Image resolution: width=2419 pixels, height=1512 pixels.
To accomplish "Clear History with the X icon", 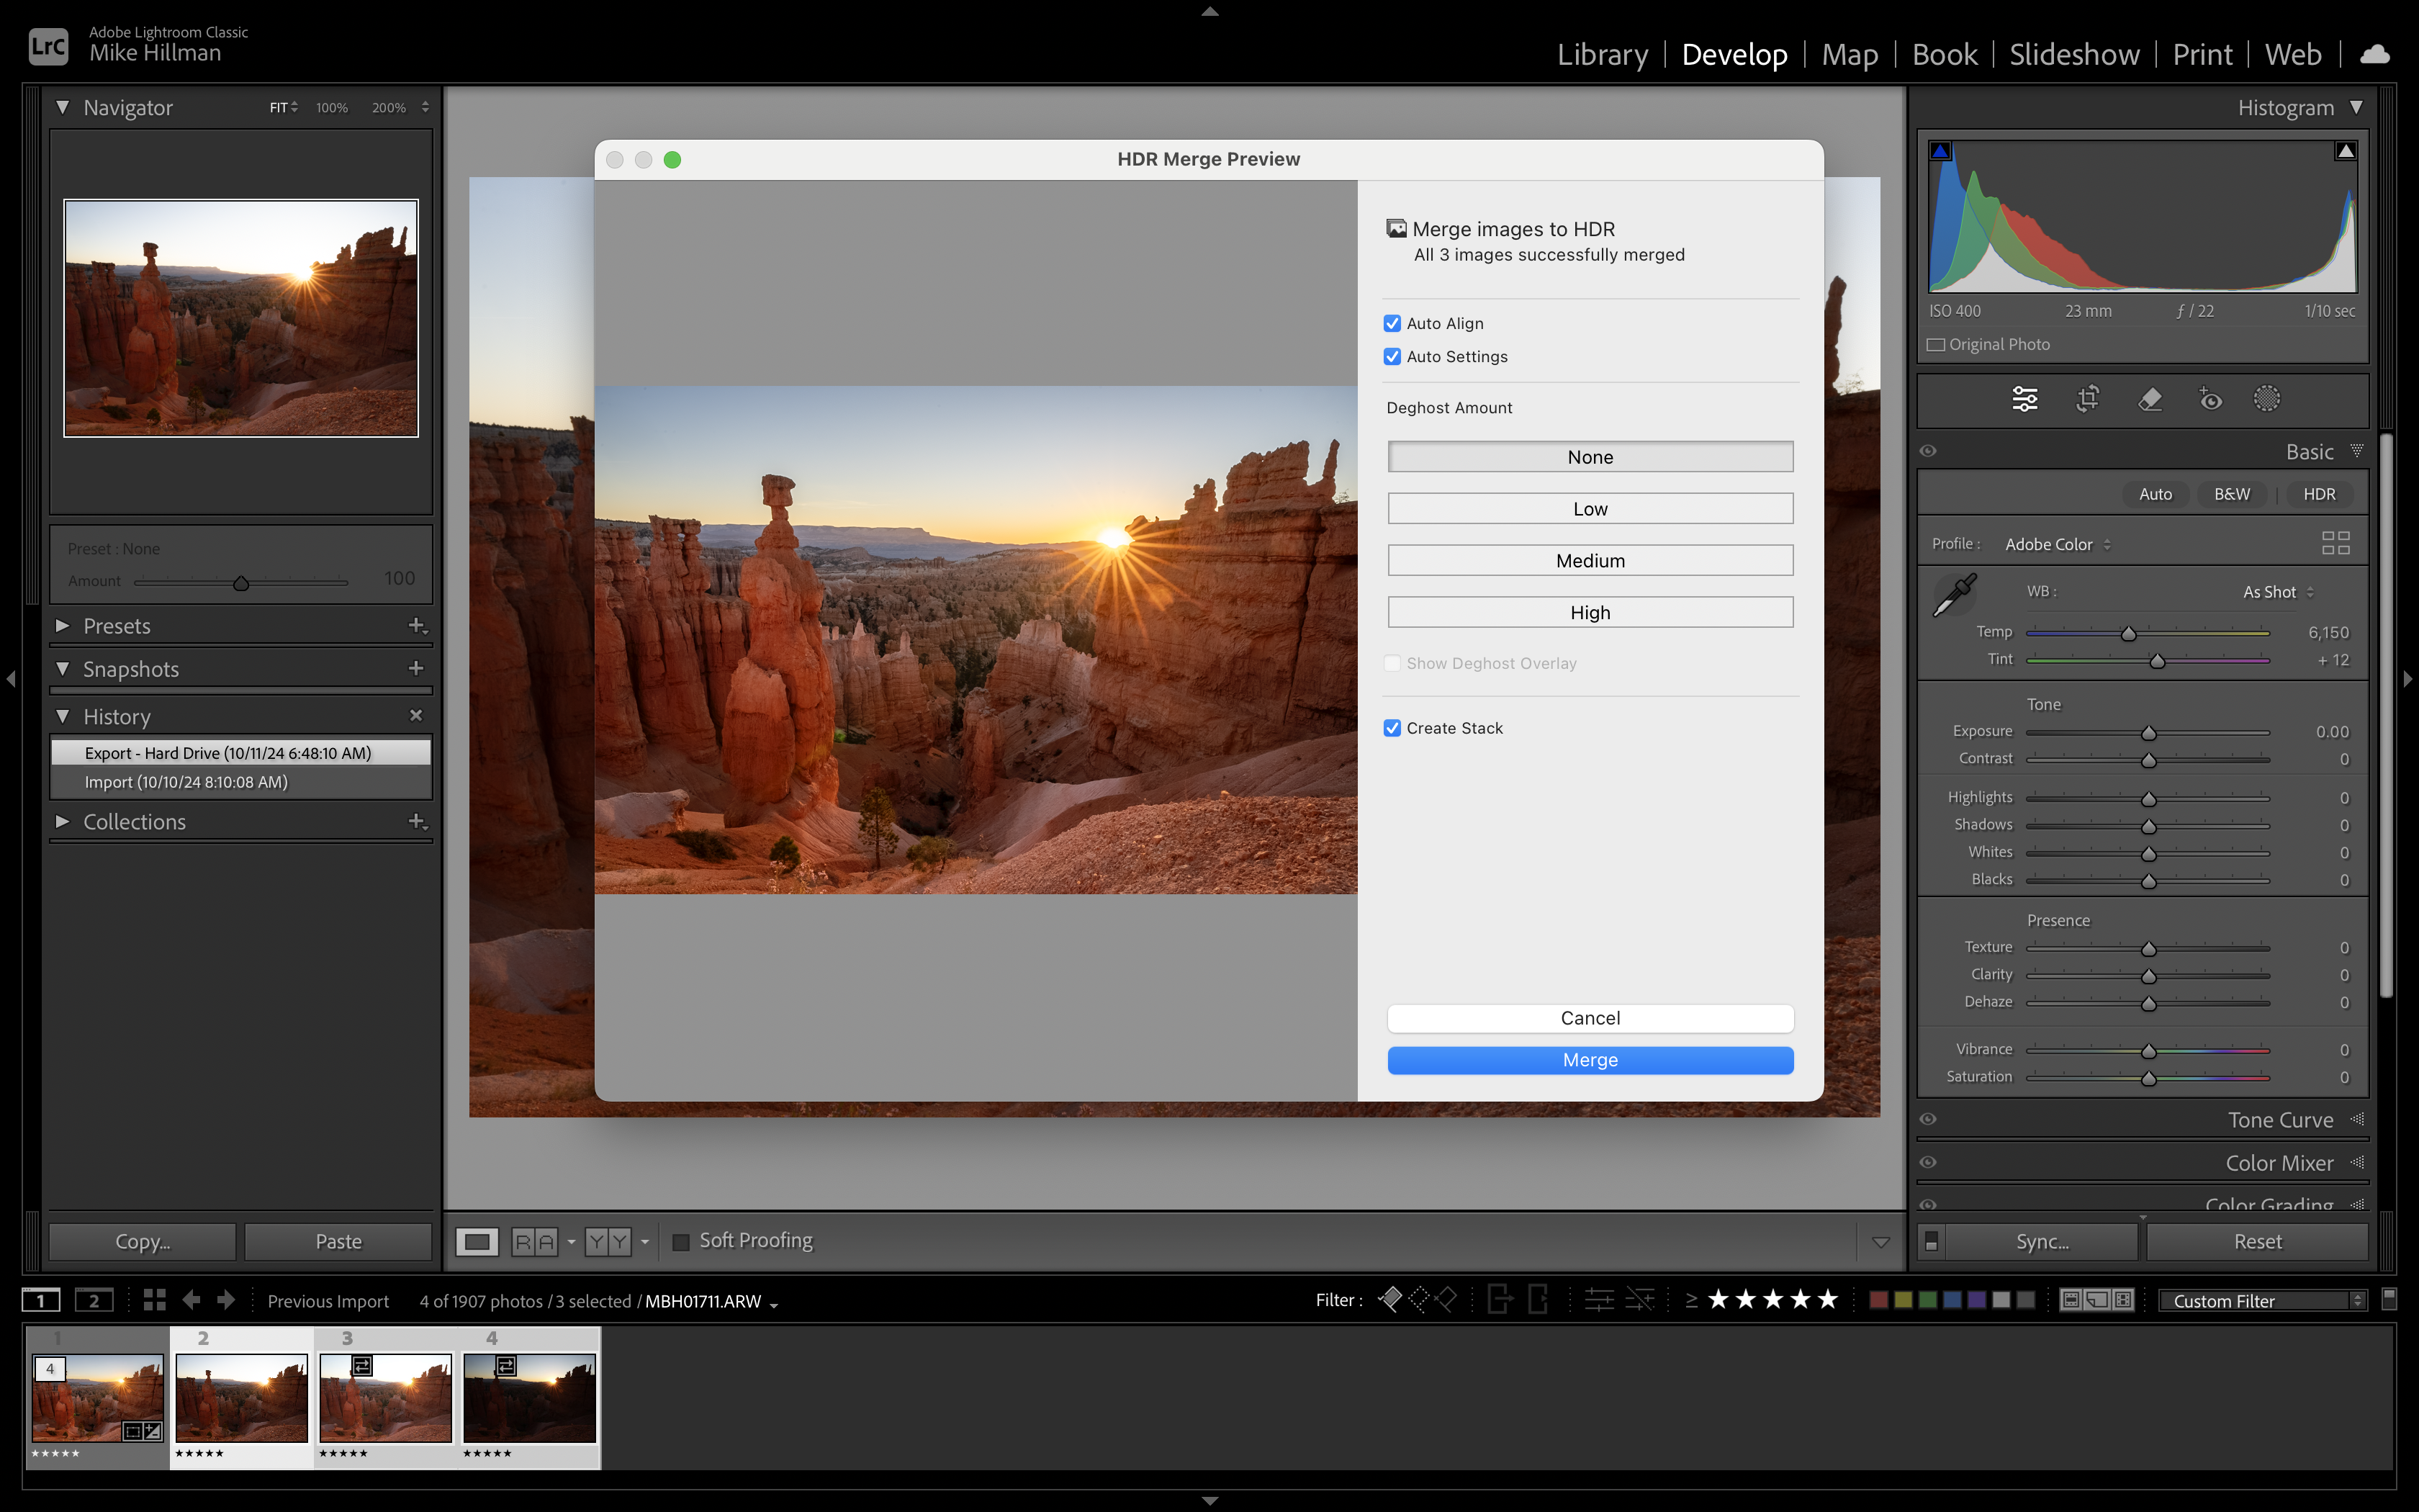I will tap(416, 715).
